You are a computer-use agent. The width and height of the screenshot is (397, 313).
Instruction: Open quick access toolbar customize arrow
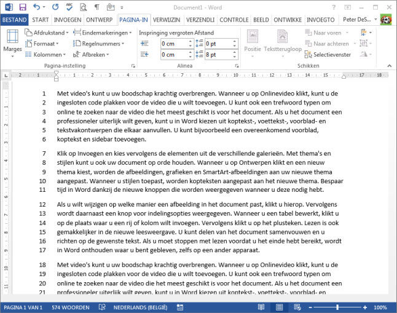click(122, 7)
